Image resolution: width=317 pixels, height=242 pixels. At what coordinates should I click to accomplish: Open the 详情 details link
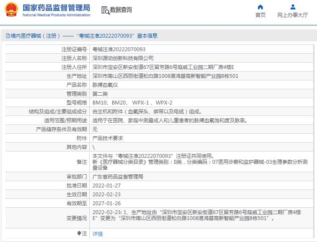tap(97, 234)
